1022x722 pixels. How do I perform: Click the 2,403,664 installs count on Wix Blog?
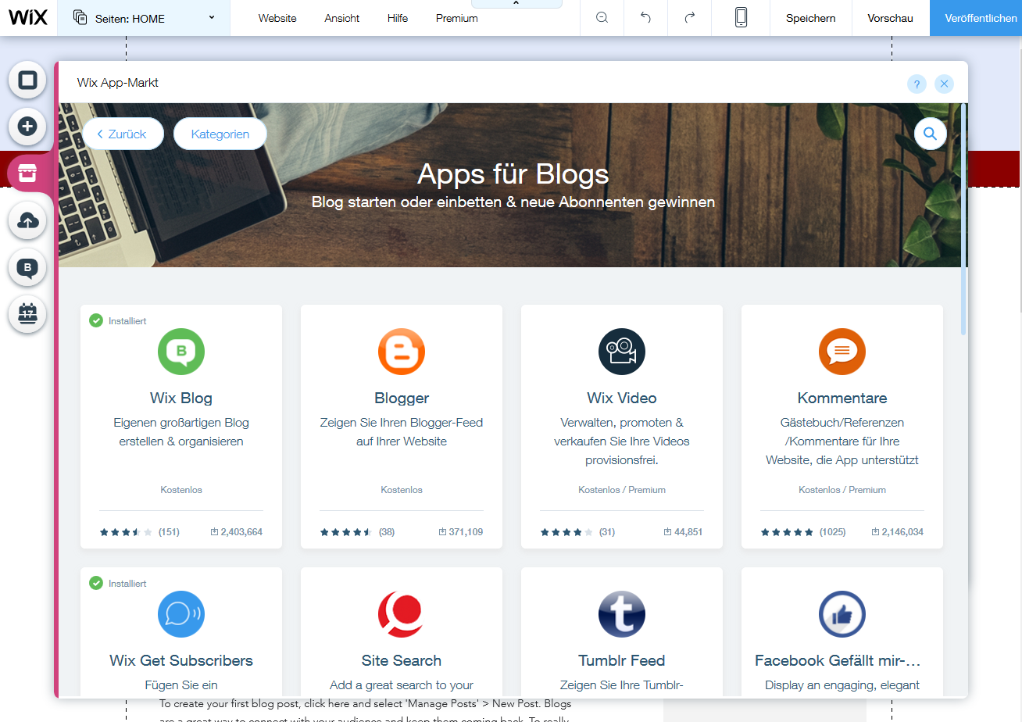point(237,532)
